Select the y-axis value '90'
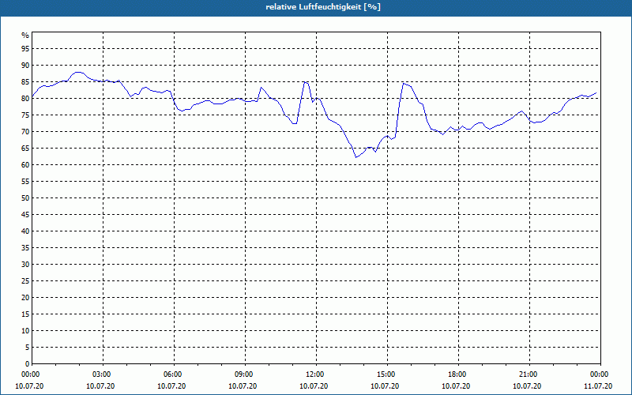 (x=25, y=66)
